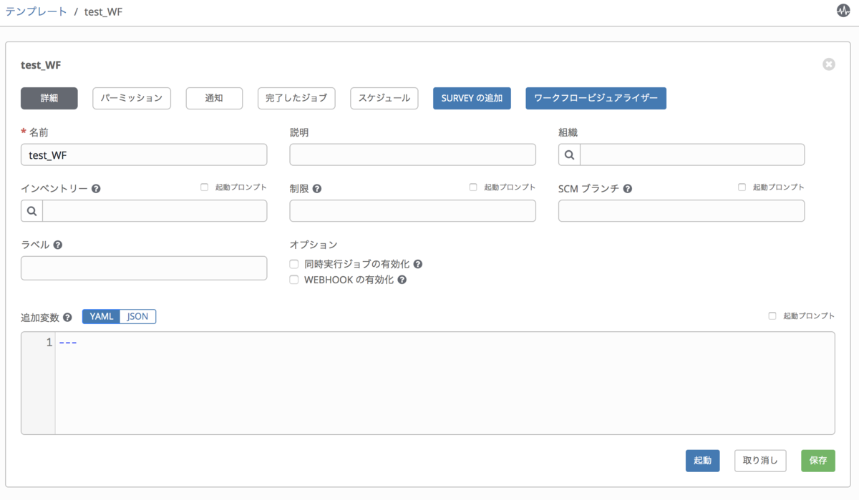This screenshot has height=500, width=859.
Task: Click the test_WF panel heading
Action: (41, 65)
